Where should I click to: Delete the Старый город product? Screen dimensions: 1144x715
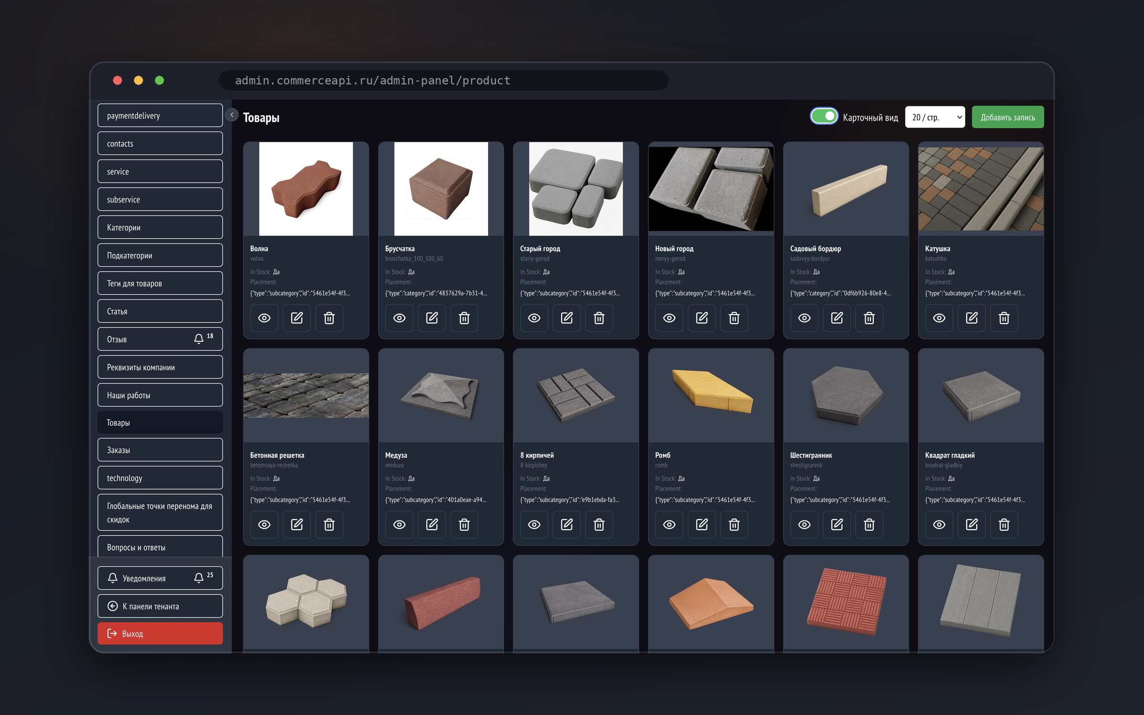pos(599,318)
